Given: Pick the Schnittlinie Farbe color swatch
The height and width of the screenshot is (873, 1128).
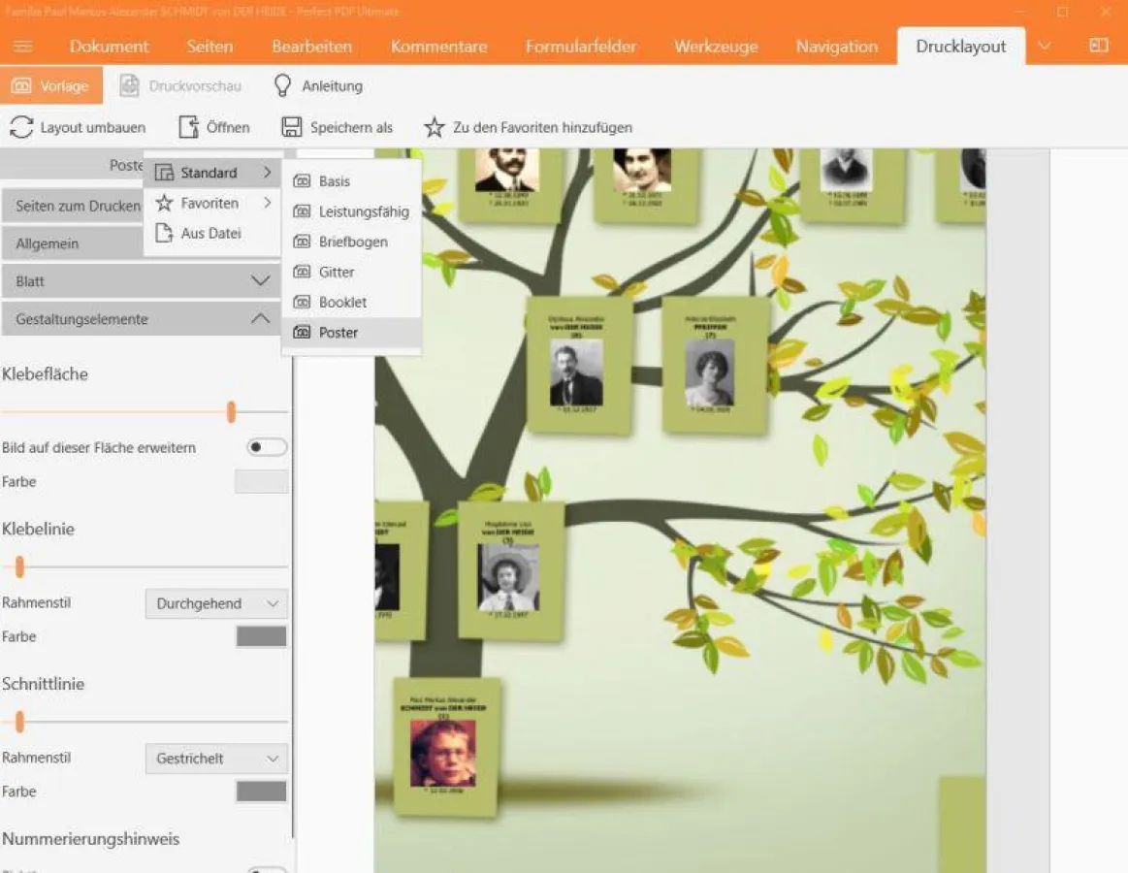Looking at the screenshot, I should pyautogui.click(x=260, y=791).
